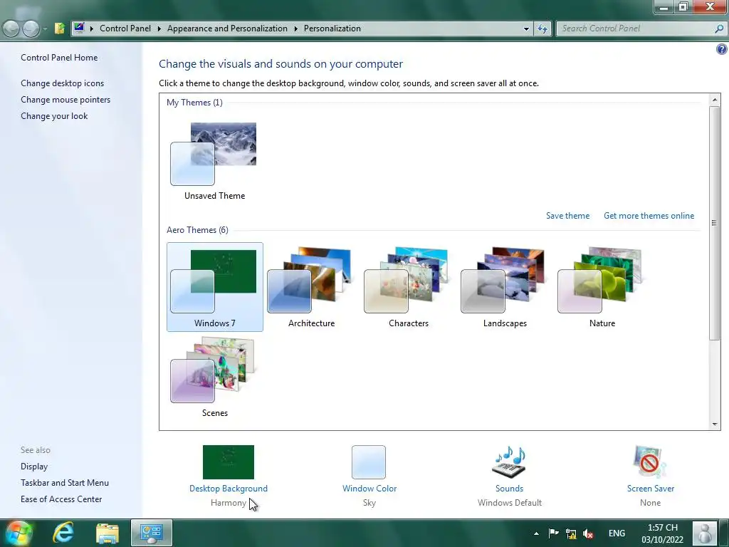Click the Forward navigation arrow button
This screenshot has width=729, height=547.
coord(31,28)
